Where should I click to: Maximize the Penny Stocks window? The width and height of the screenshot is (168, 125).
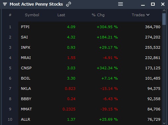pos(153,4)
